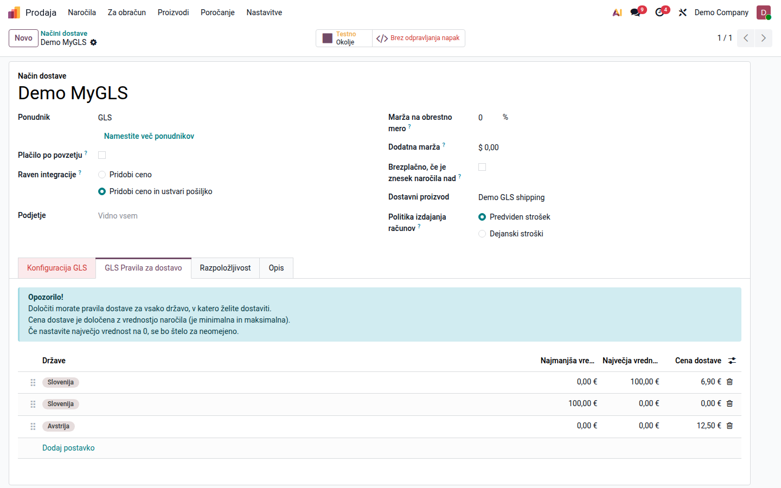
Task: Show help tooltip for Politika izdajanja računov
Action: click(419, 226)
